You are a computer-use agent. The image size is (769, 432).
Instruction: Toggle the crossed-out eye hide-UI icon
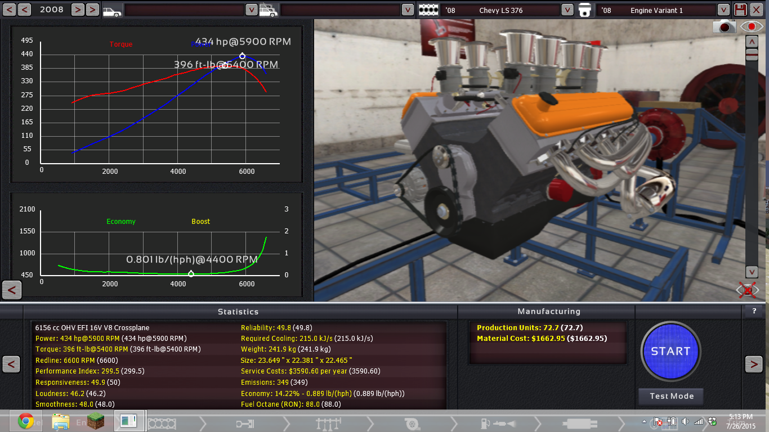pyautogui.click(x=748, y=290)
